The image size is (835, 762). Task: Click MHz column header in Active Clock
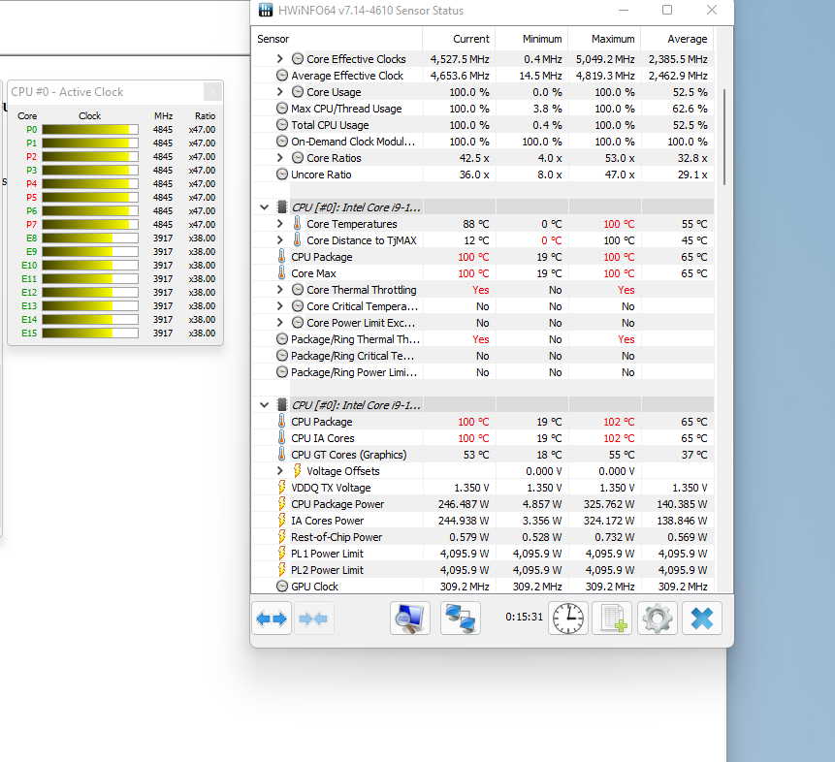pyautogui.click(x=164, y=115)
